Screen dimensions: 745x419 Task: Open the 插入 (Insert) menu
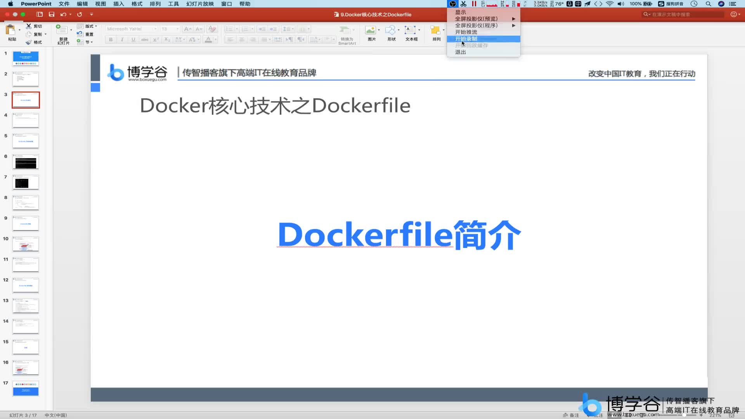point(119,4)
